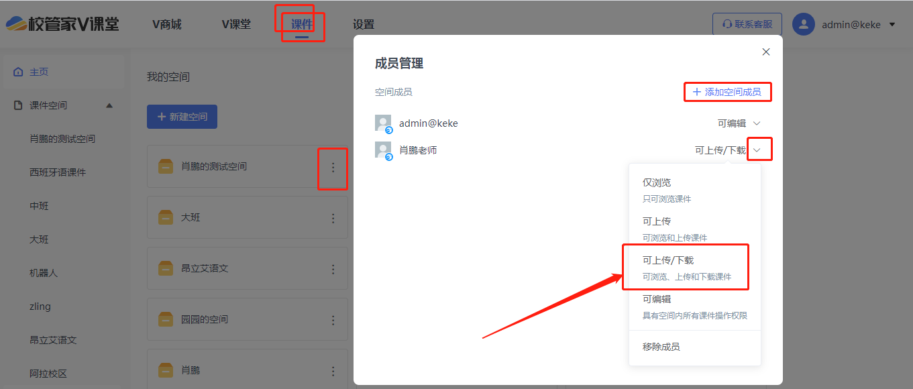Click the folder icon of 肖鹏 card

(x=166, y=370)
